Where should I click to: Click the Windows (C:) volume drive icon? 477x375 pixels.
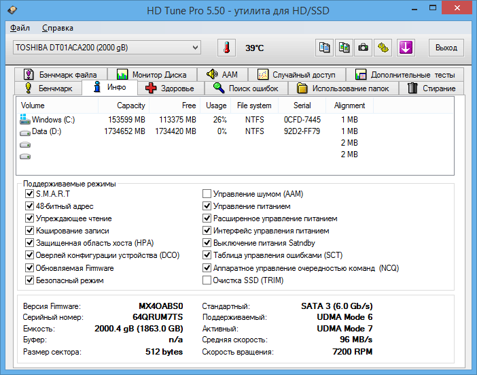pos(25,119)
